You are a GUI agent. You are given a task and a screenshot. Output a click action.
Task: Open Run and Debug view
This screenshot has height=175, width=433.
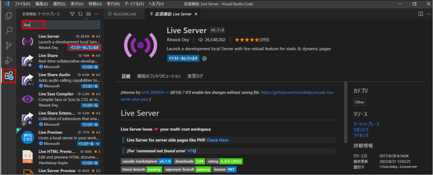pyautogui.click(x=9, y=61)
